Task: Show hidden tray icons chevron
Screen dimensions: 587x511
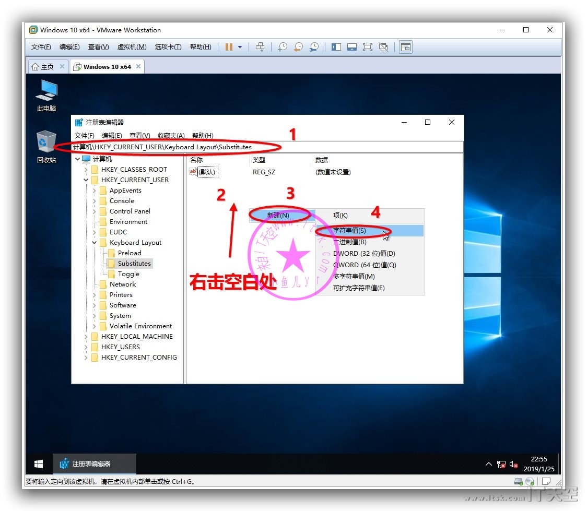Action: click(488, 464)
